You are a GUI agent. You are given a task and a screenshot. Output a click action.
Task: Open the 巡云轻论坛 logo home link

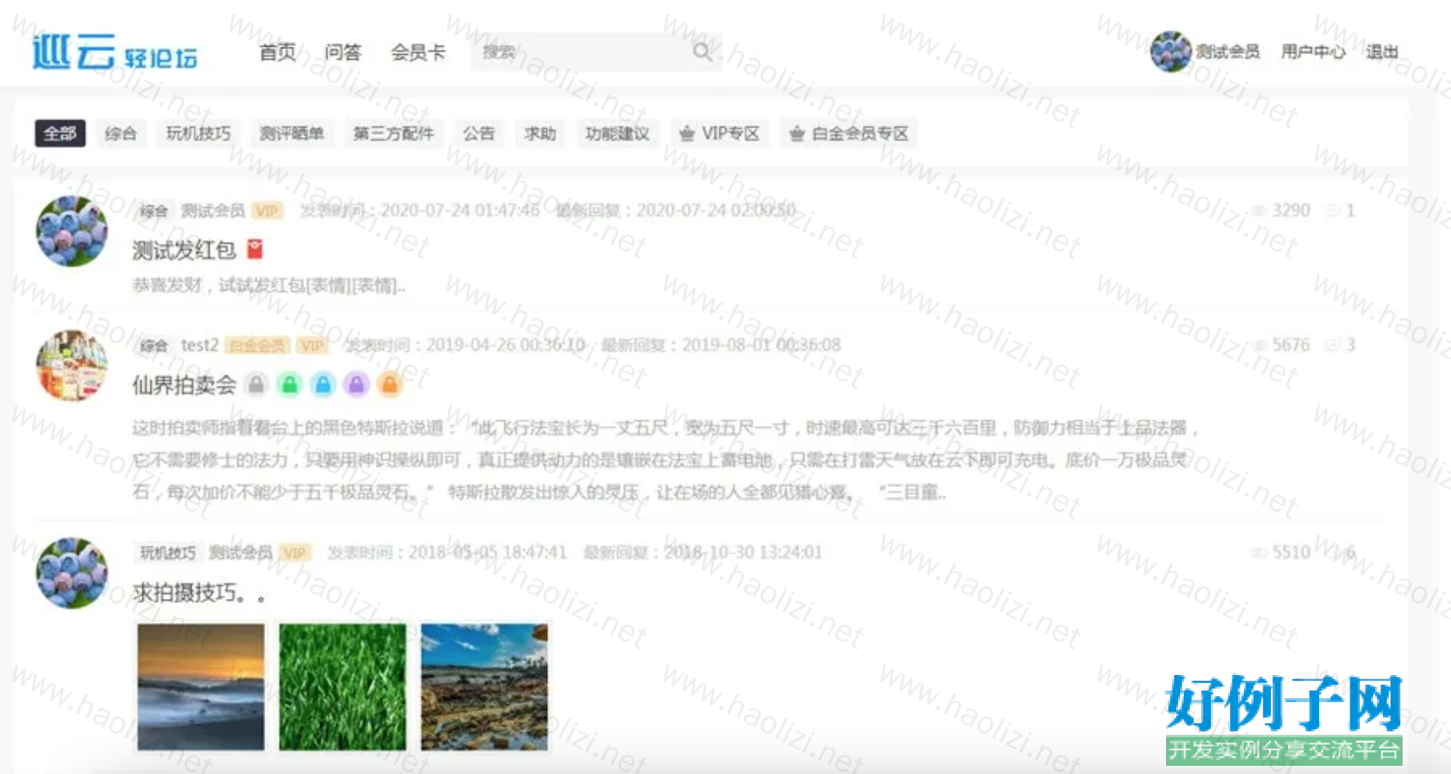[115, 53]
